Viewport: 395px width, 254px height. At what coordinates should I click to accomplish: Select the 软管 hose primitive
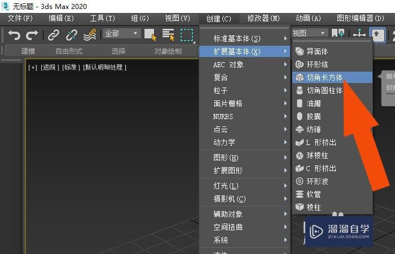(x=332, y=194)
